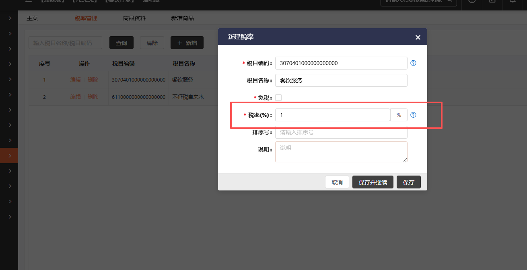The image size is (527, 270).
Task: Click 编辑 link for 餐饮服务 row
Action: (x=76, y=80)
